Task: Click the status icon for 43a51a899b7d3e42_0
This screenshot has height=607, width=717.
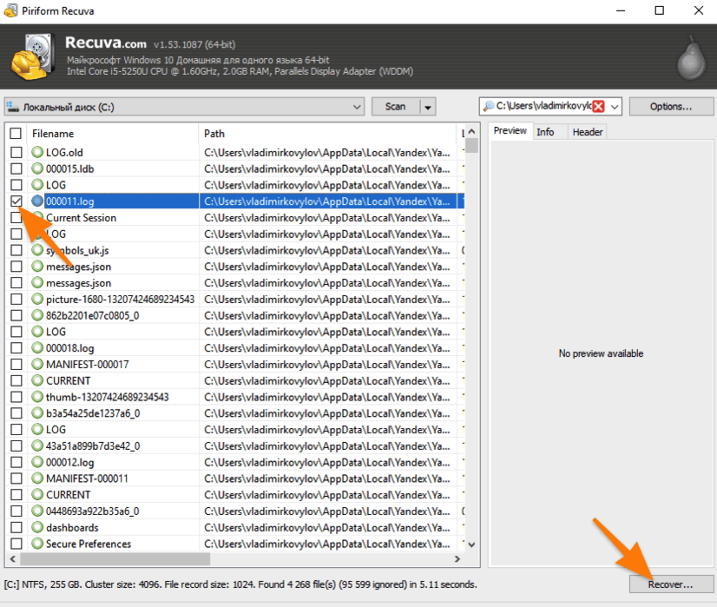Action: tap(37, 445)
